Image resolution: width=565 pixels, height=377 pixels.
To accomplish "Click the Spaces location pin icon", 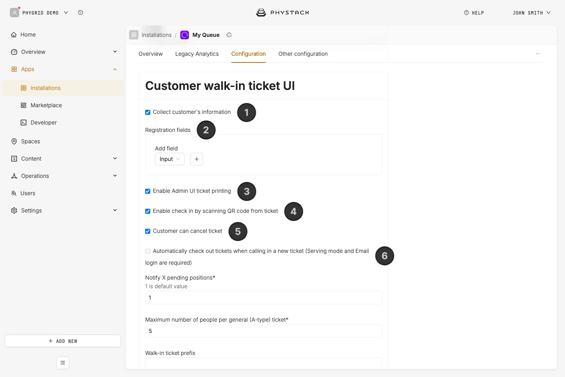I will tap(14, 141).
